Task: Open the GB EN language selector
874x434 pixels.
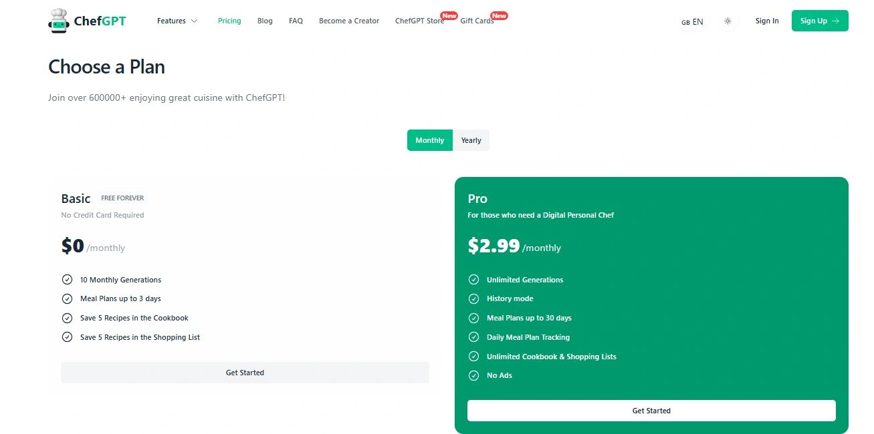Action: tap(692, 21)
